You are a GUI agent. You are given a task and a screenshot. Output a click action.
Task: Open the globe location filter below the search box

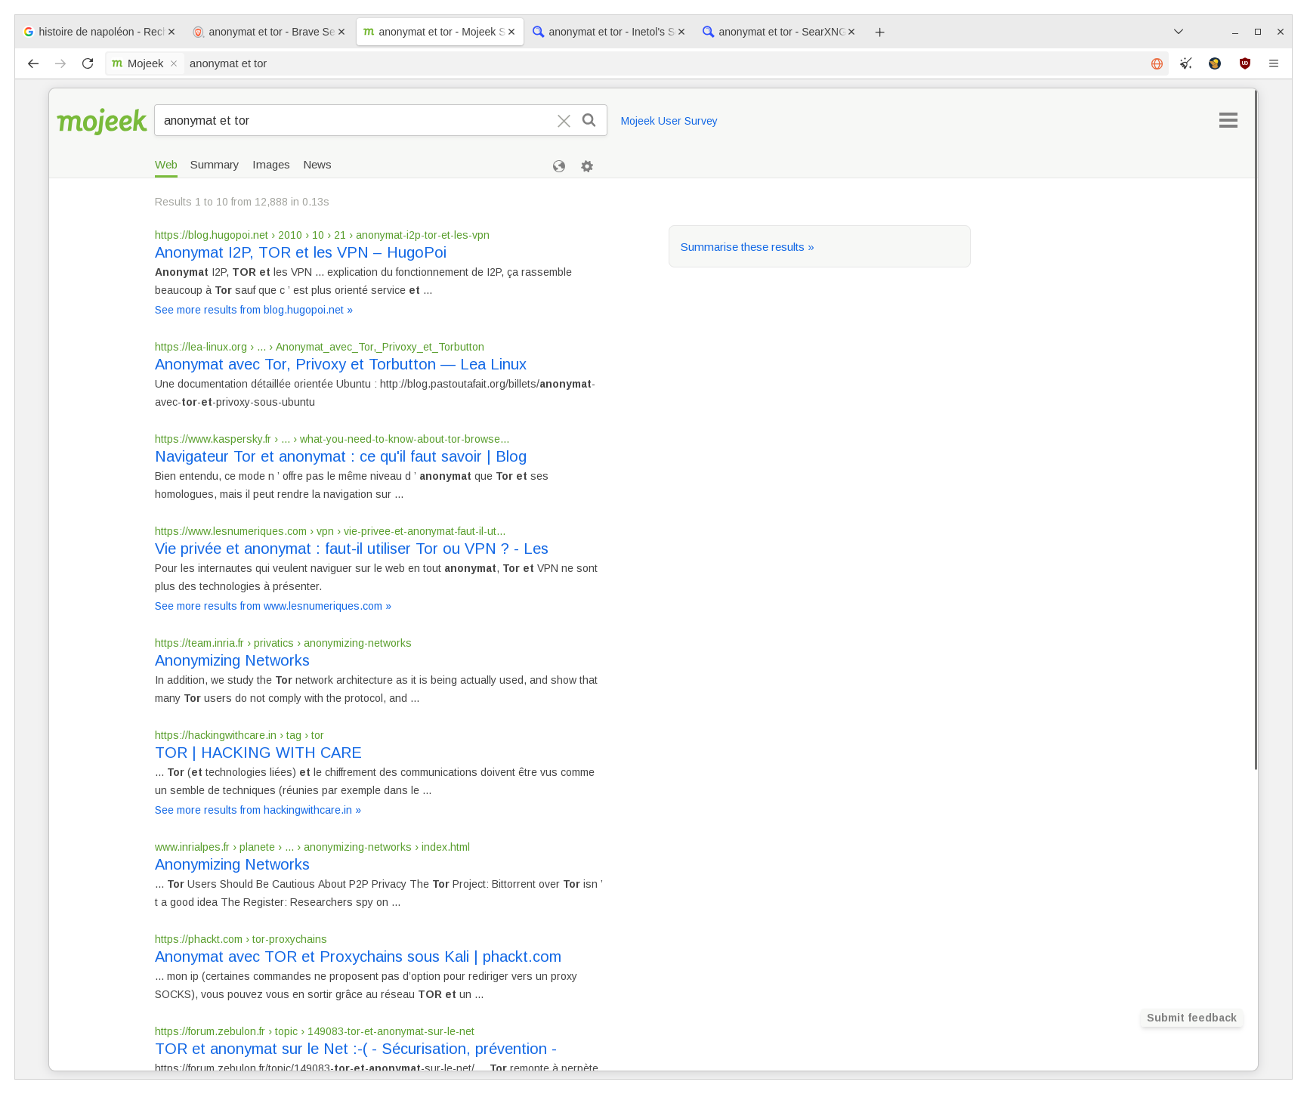coord(559,166)
